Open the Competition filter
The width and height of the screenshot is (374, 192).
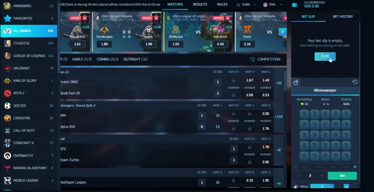point(265,59)
